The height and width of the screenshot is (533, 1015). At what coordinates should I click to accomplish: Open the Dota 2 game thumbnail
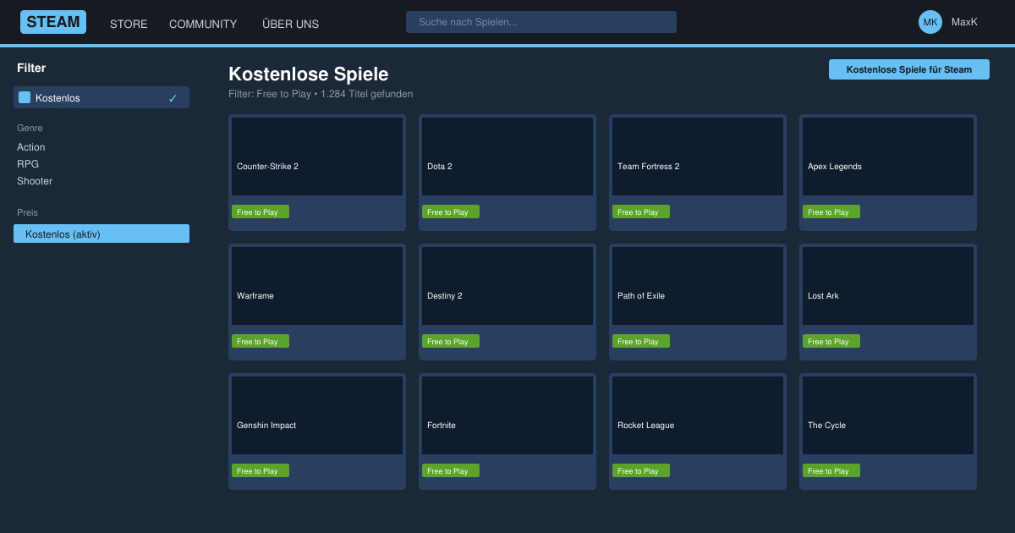coord(507,157)
